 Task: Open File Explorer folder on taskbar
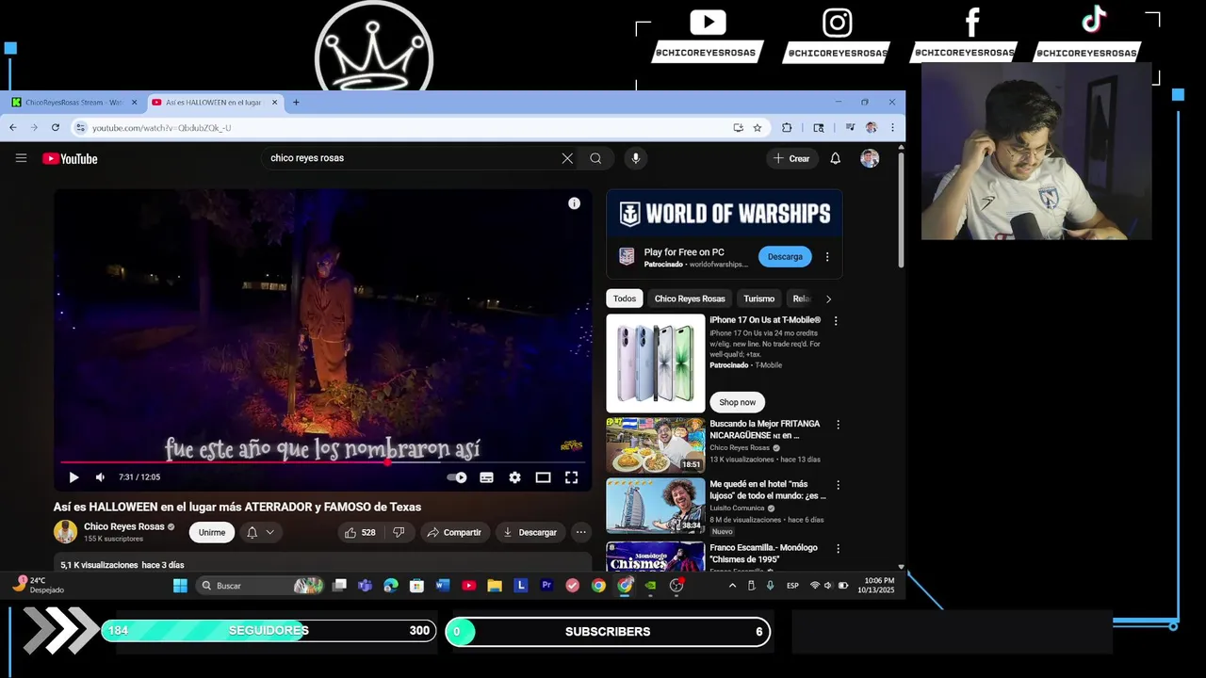point(495,586)
